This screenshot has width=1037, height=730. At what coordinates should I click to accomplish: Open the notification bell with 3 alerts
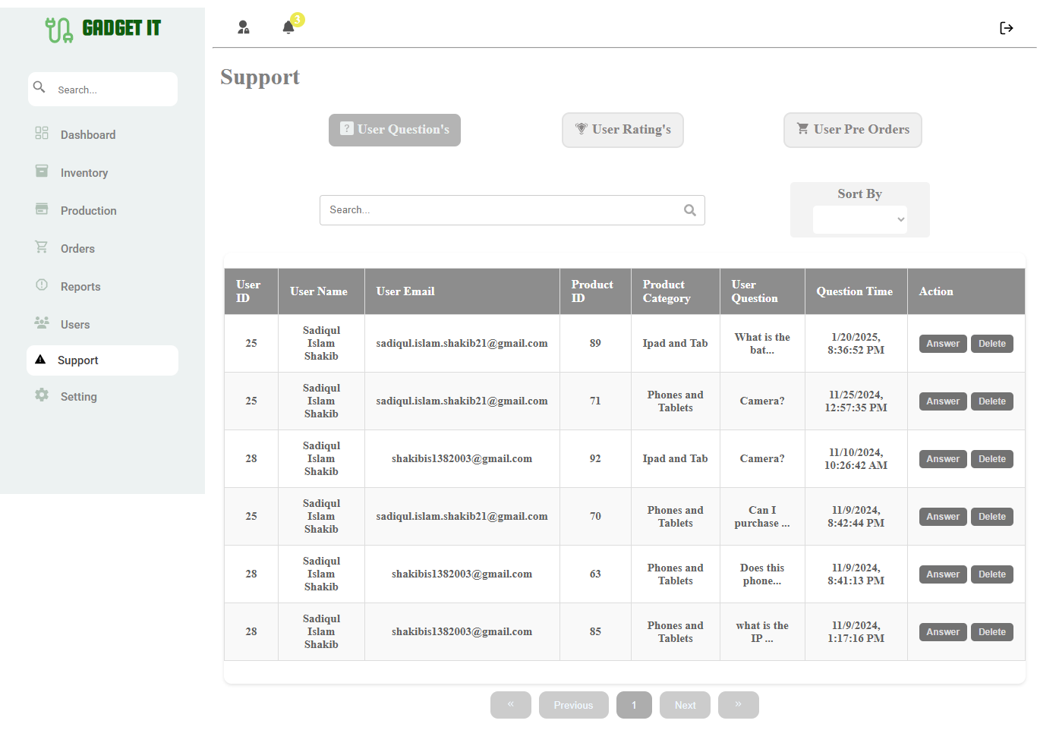(x=288, y=27)
